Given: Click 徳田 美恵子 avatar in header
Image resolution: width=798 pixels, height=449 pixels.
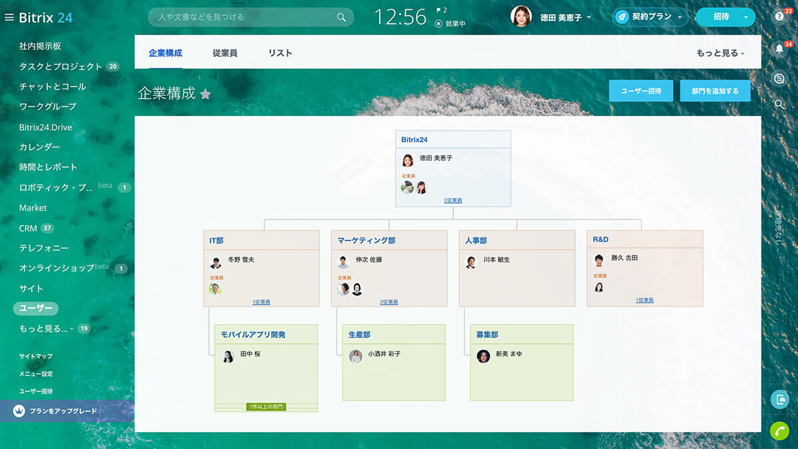Looking at the screenshot, I should click(521, 17).
